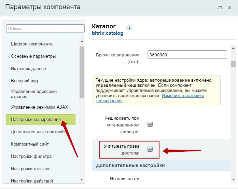The width and height of the screenshot is (238, 189).
Task: Click the right panel scroll up arrow
Action: click(233, 48)
